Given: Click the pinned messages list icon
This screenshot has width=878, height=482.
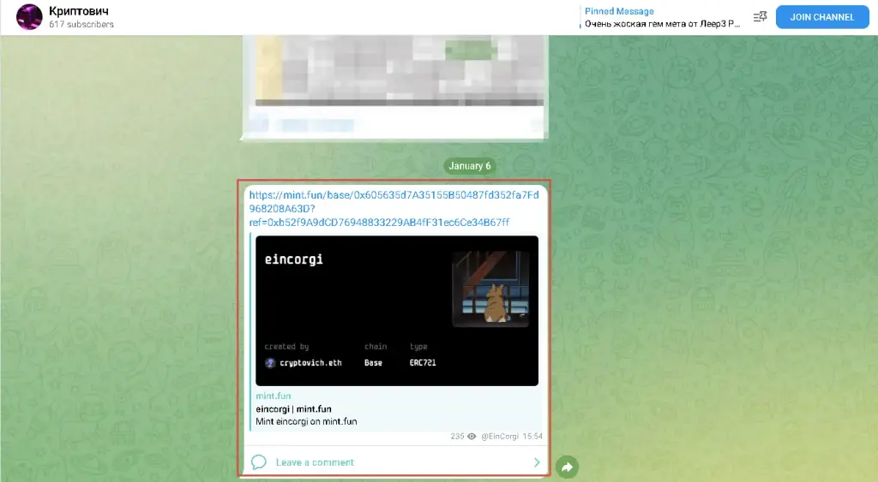Looking at the screenshot, I should pos(760,17).
